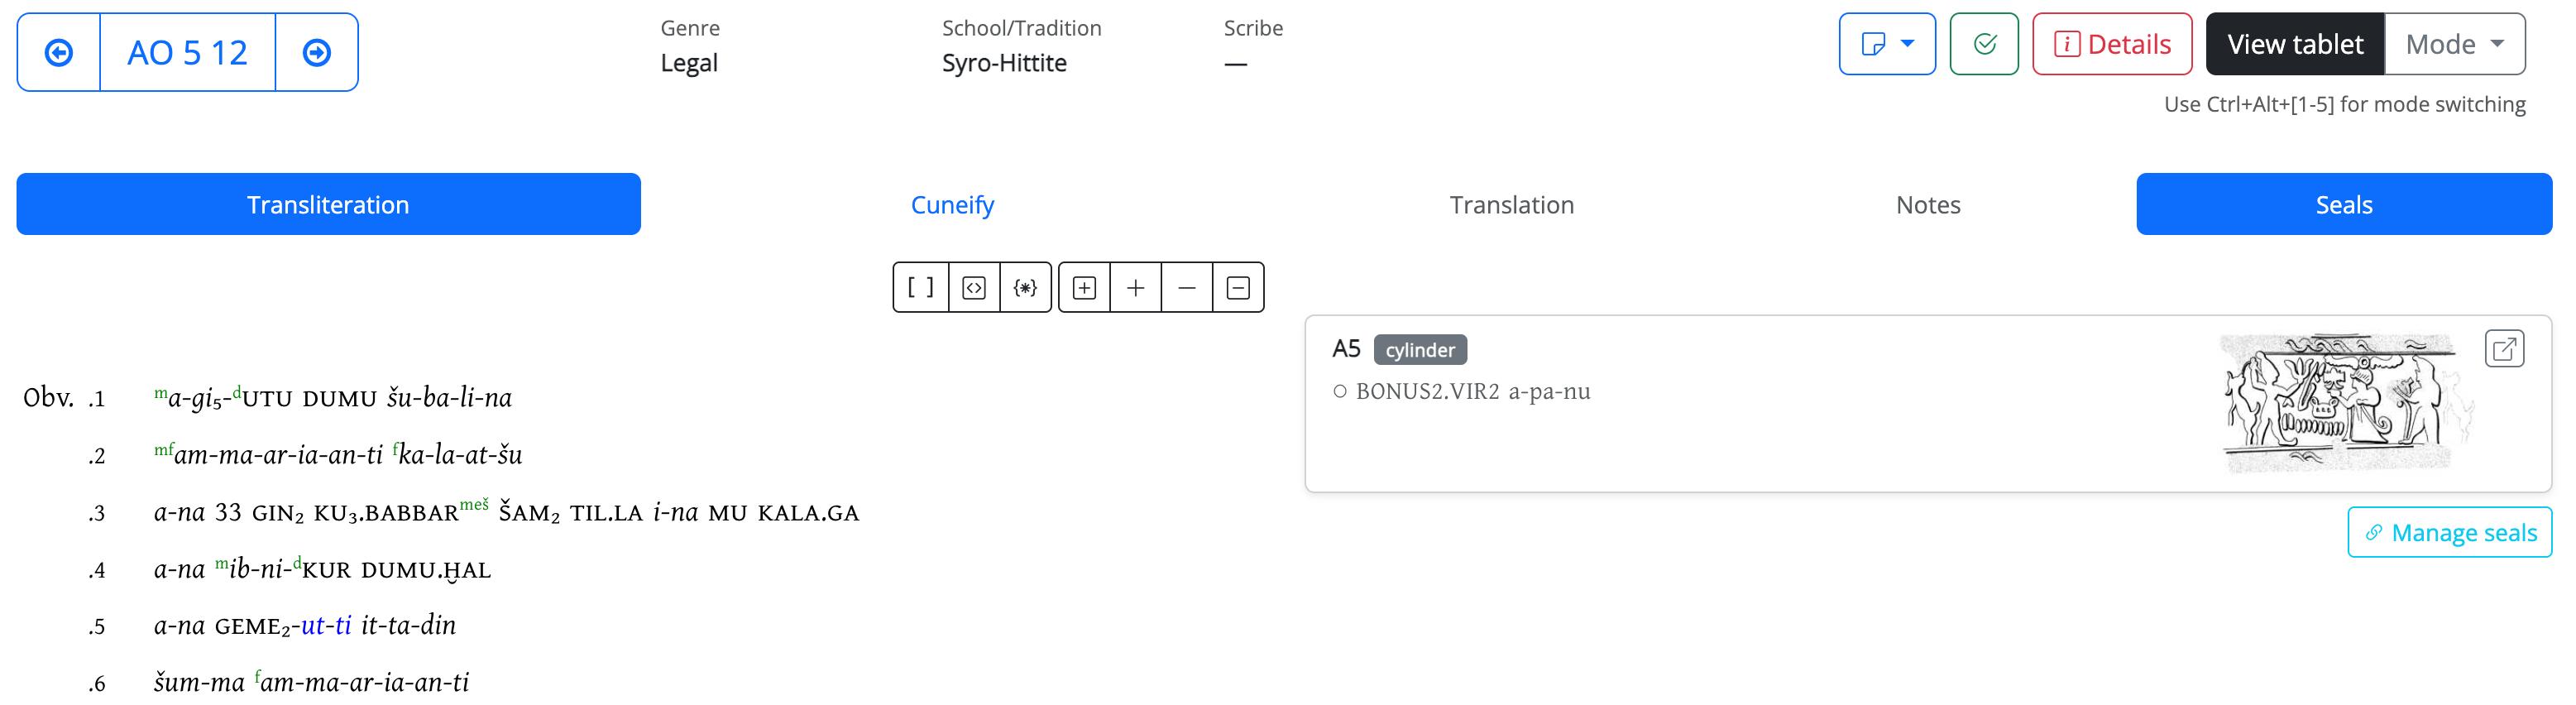Expand the Mode dropdown
Screen dimensions: 2576x705
pos(2455,44)
